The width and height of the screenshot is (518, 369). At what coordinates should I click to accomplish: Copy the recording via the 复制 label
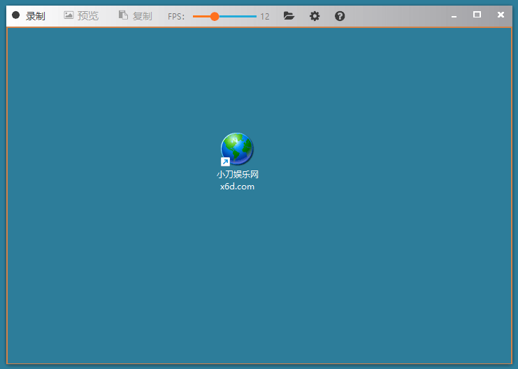pos(142,15)
